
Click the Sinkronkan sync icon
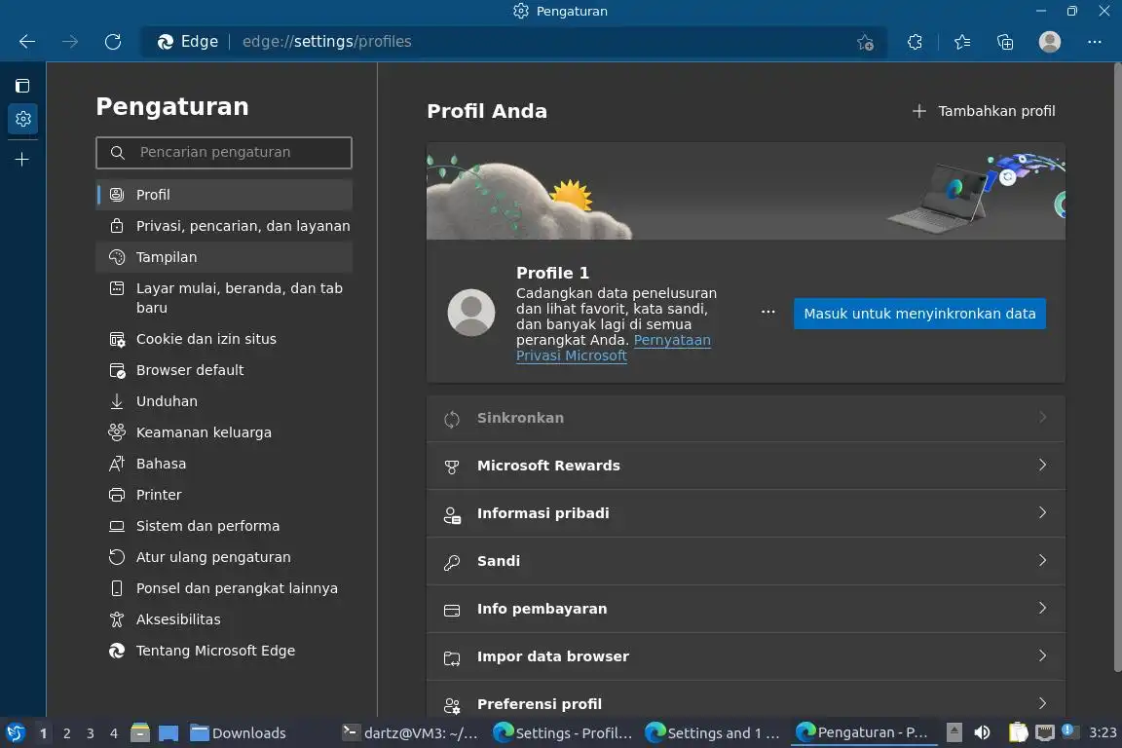pyautogui.click(x=452, y=419)
